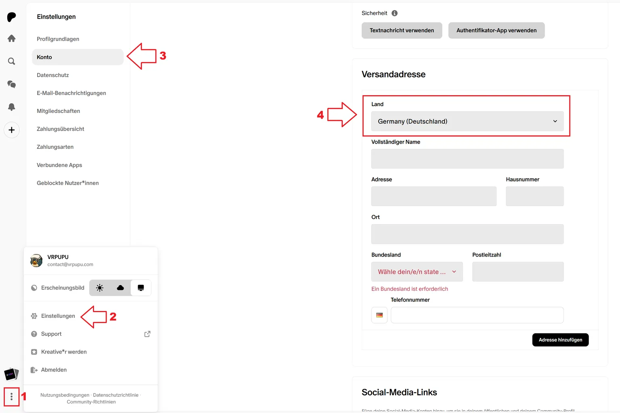620x413 pixels.
Task: Click the Patreon logo icon
Action: [x=11, y=17]
